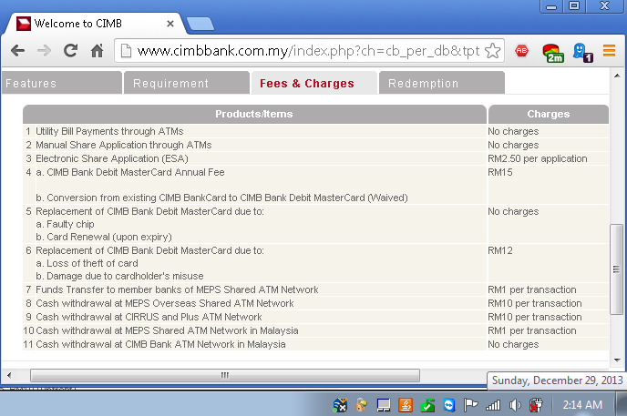Screen dimensions: 627x416
Task: Click the monitor display tray icon
Action: click(383, 405)
